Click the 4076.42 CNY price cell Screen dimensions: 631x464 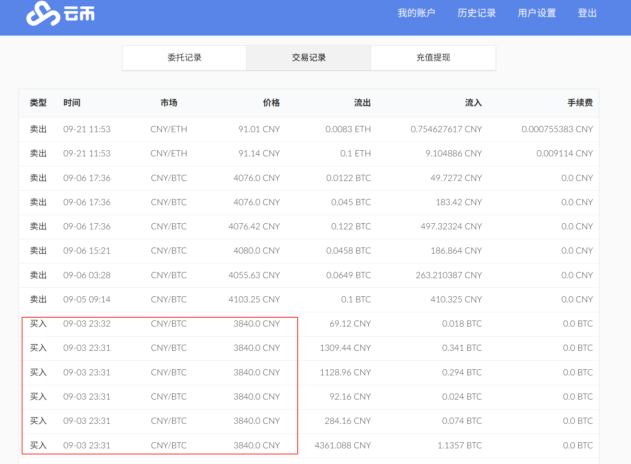254,226
